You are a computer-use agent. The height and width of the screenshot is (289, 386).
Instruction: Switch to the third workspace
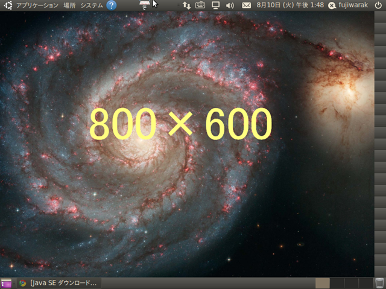351,284
